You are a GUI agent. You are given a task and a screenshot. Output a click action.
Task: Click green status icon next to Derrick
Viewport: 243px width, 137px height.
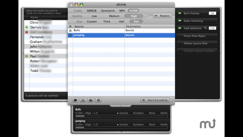[x=27, y=27]
